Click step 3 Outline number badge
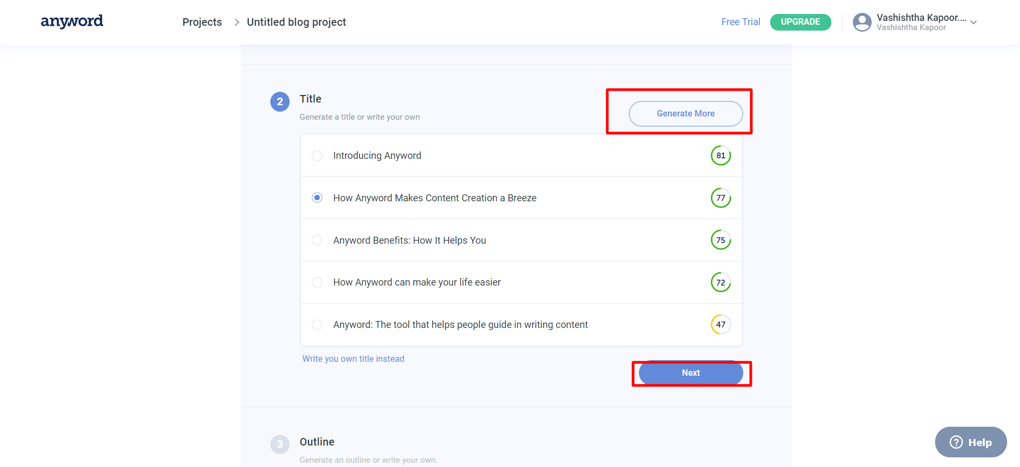Screen dimensions: 1020x467 tap(279, 444)
